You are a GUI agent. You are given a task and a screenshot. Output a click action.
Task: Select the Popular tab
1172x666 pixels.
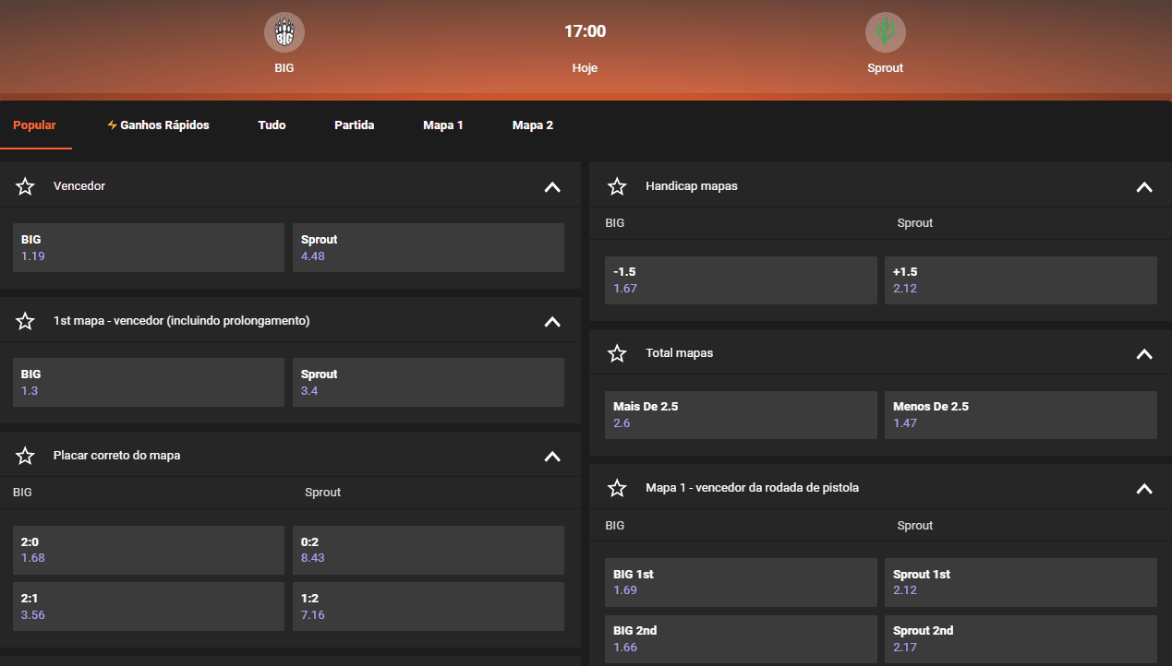point(35,125)
